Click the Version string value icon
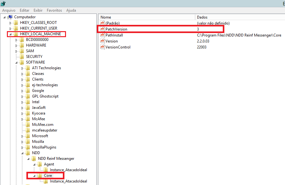 tap(102, 41)
